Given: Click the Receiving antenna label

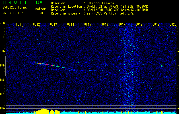Looking at the screenshot, I should (65, 13).
